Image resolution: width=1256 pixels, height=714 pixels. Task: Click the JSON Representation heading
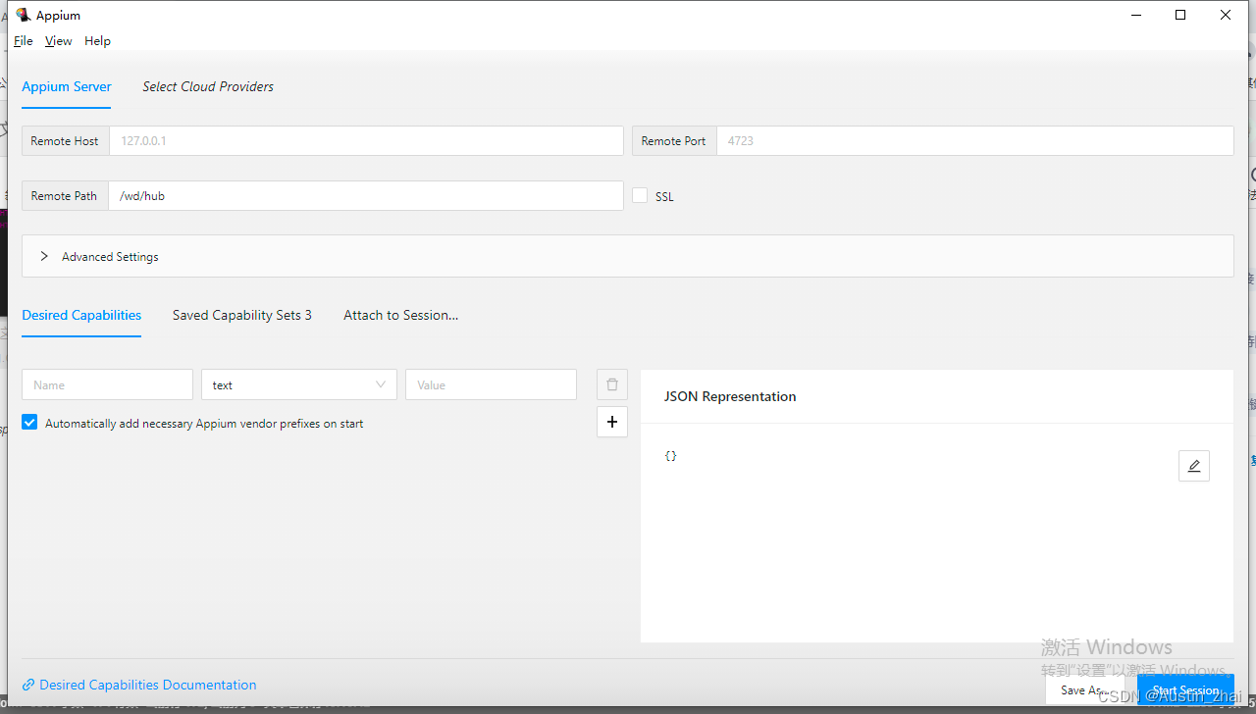tap(730, 396)
